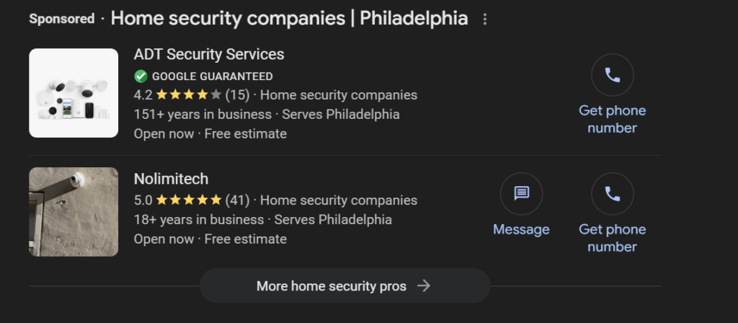The width and height of the screenshot is (738, 323).
Task: Open the Nolimitech listing title
Action: (x=171, y=179)
